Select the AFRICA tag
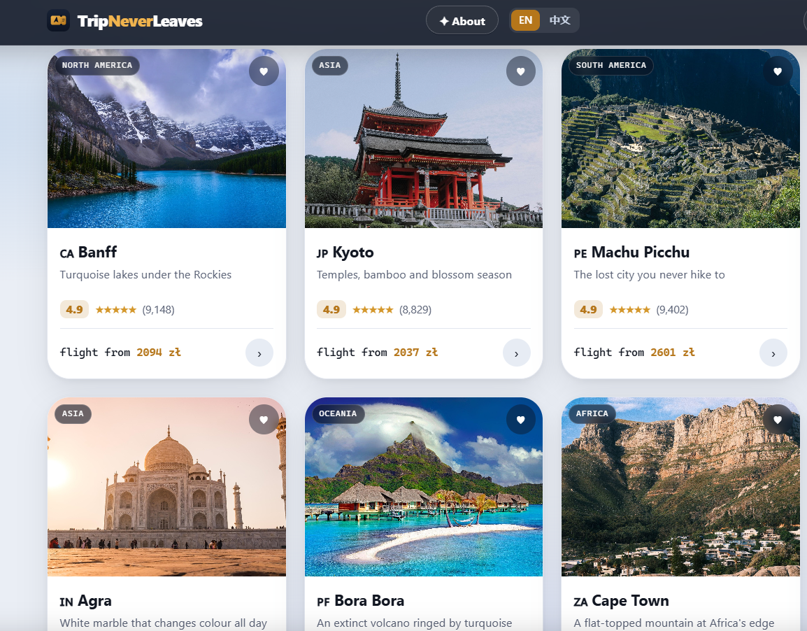This screenshot has width=807, height=631. click(x=592, y=414)
